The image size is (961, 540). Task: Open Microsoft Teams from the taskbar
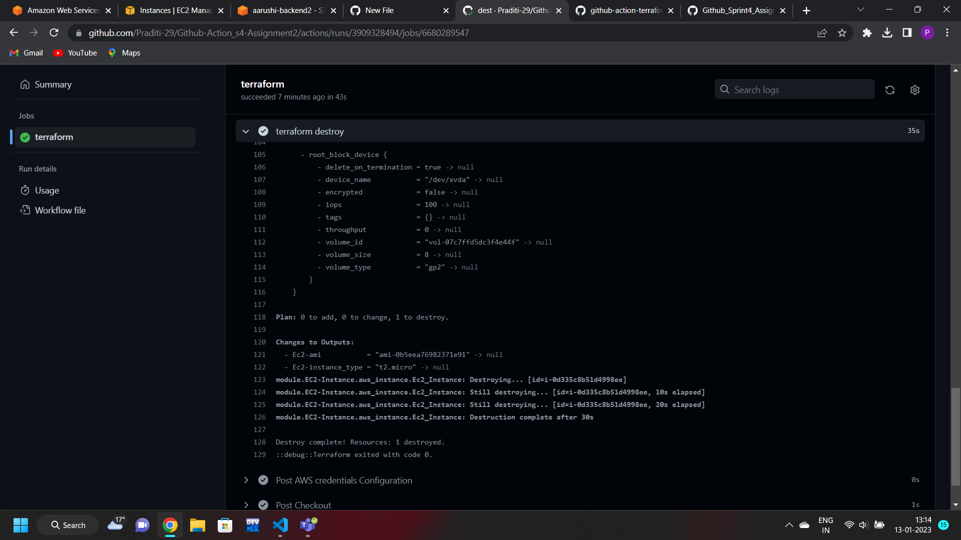tap(308, 525)
